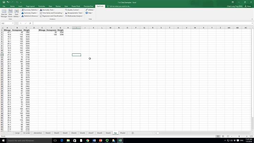Open PowerPoint from the taskbar
The image size is (254, 143).
[x=101, y=140]
